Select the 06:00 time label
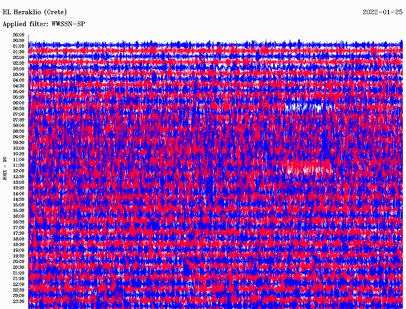Screen dimensions: 406x309 (x=19, y=103)
